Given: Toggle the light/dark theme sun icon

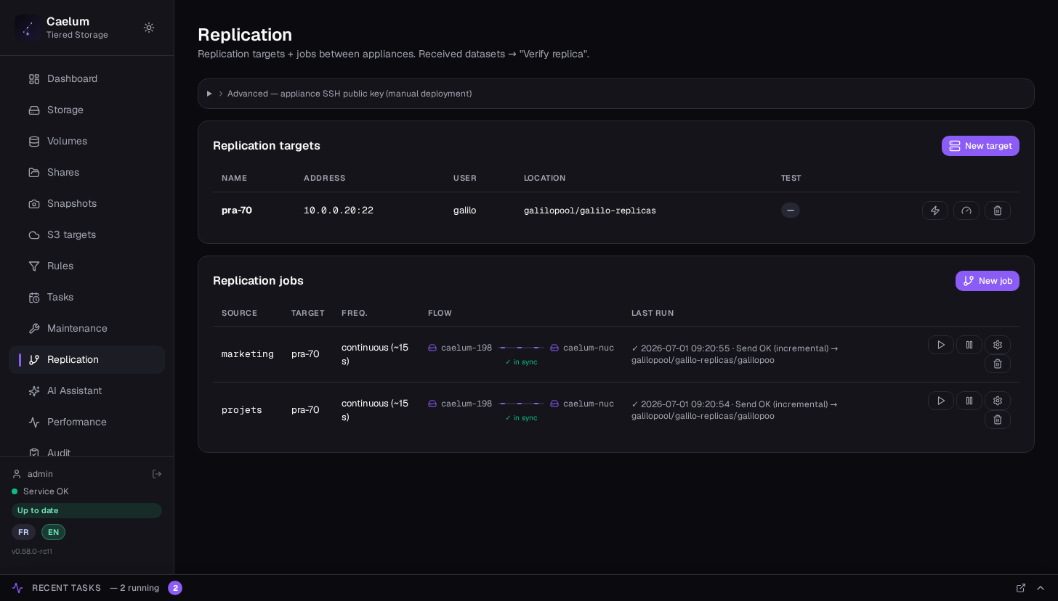Looking at the screenshot, I should click(149, 28).
